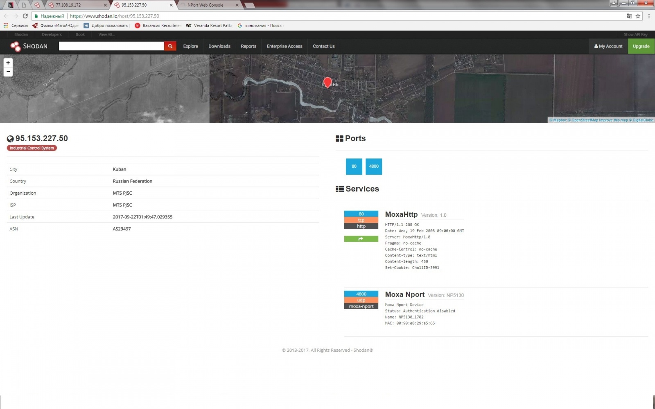Click the Shodan link in the top bar

(x=21, y=35)
